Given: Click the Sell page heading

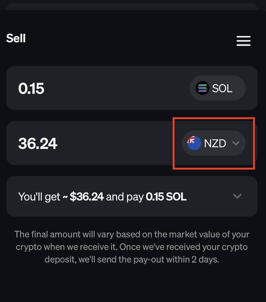Looking at the screenshot, I should coord(16,38).
